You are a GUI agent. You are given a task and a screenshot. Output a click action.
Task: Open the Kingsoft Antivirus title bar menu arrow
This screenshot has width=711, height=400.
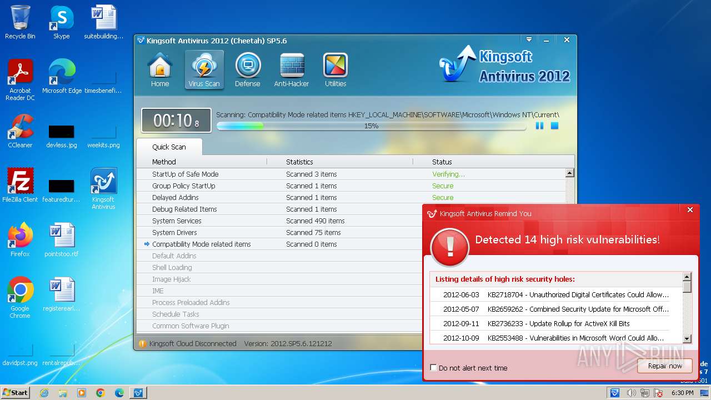tap(529, 40)
